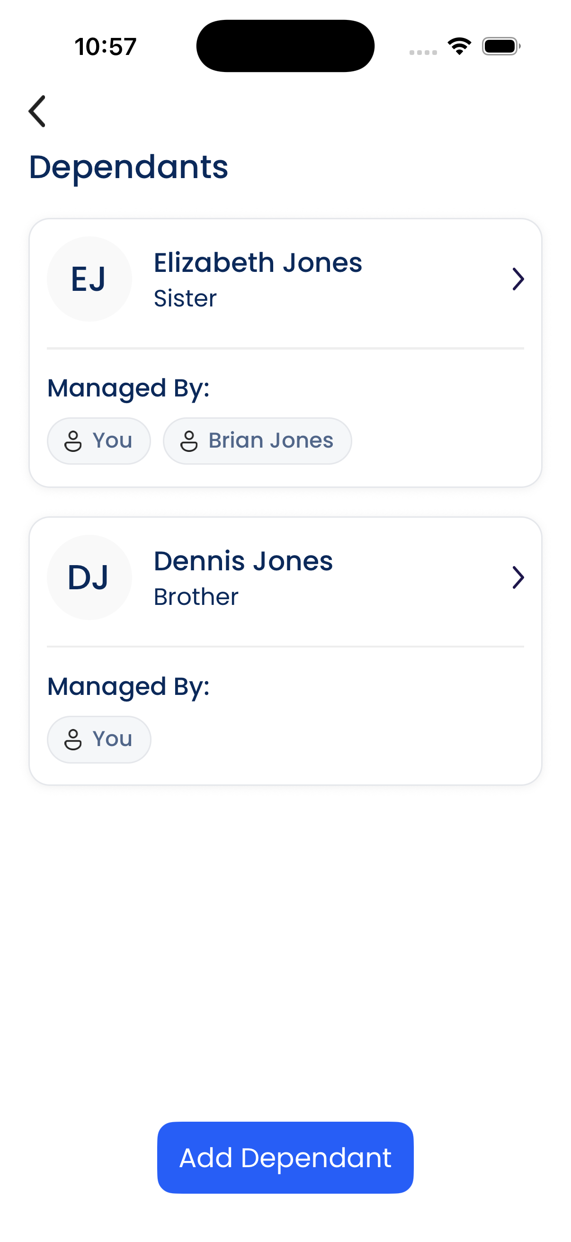Open Elizabeth Jones details via chevron
571x1242 pixels.
517,279
